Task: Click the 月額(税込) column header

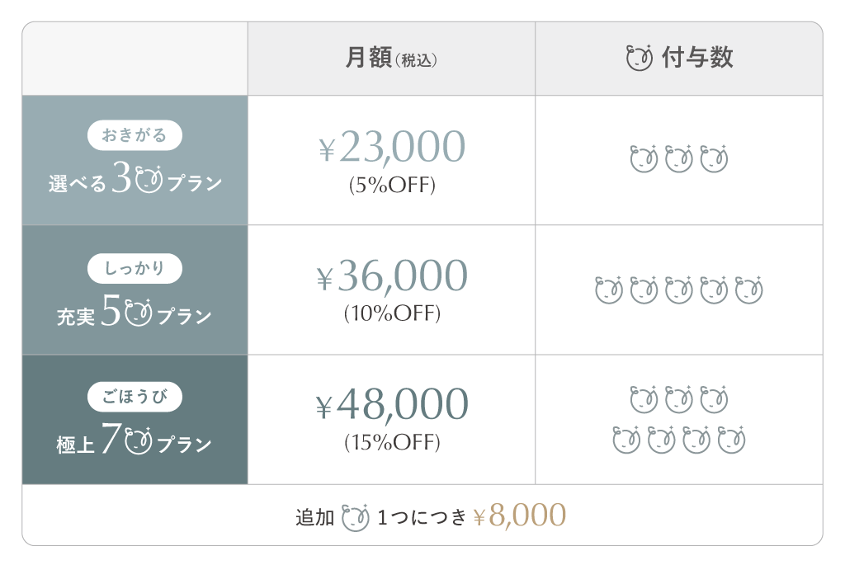Action: coord(391,59)
